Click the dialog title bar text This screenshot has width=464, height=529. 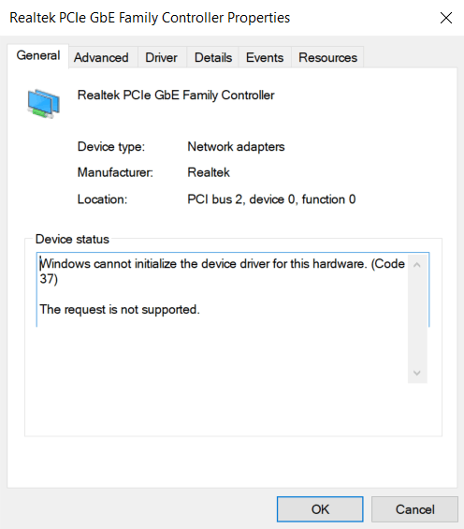click(x=150, y=18)
